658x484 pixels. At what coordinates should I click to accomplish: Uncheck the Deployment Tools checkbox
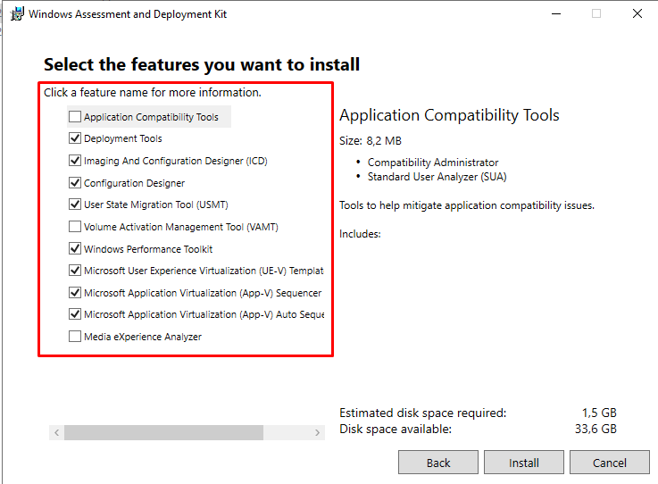75,138
